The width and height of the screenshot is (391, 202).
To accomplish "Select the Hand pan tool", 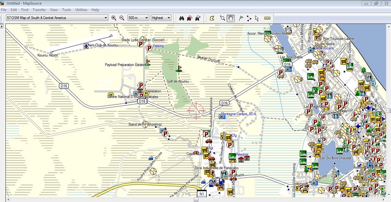I will 231,18.
